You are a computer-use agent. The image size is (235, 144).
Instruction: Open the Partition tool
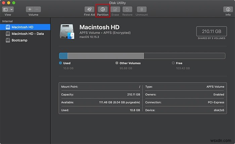[103, 9]
